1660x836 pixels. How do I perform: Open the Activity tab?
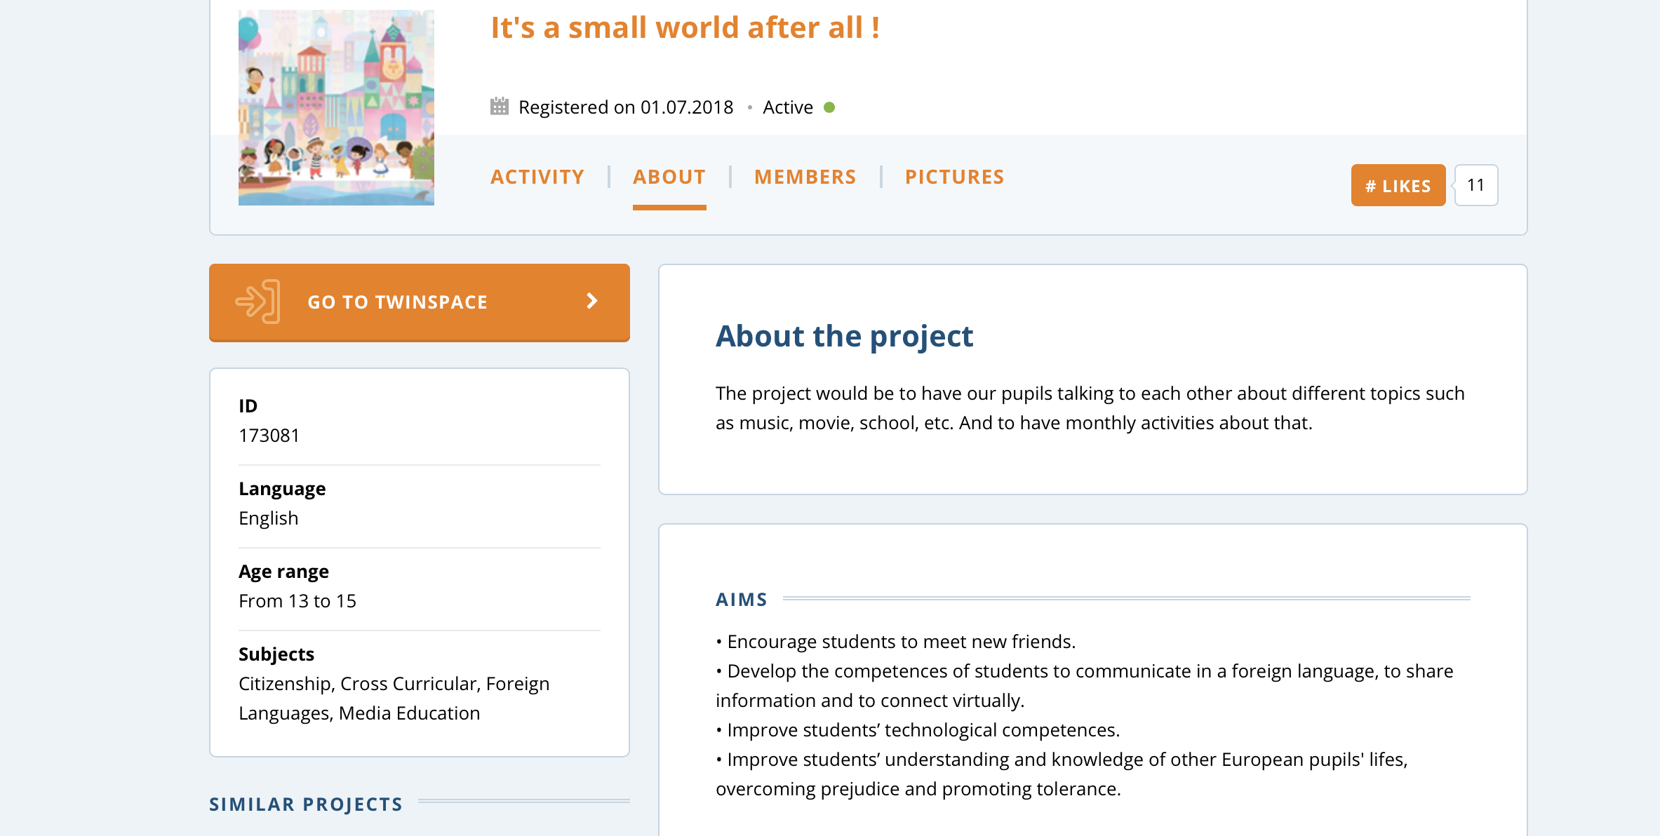pyautogui.click(x=537, y=177)
